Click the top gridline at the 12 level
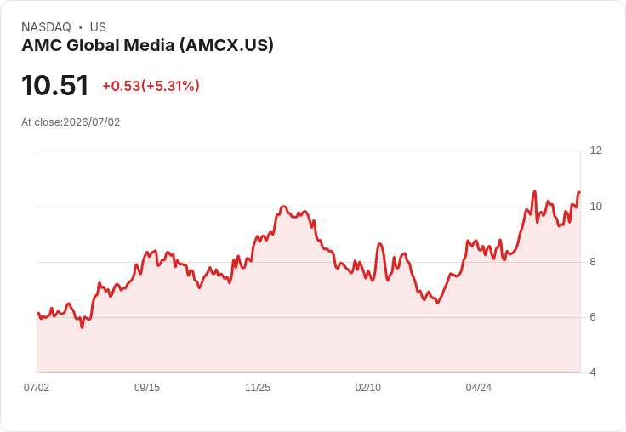This screenshot has height=432, width=626. point(309,151)
